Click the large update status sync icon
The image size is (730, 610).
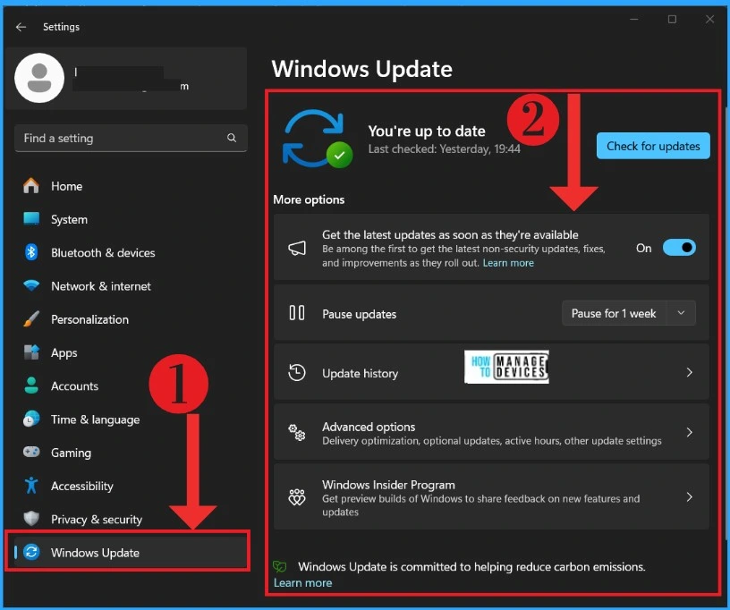click(x=317, y=139)
